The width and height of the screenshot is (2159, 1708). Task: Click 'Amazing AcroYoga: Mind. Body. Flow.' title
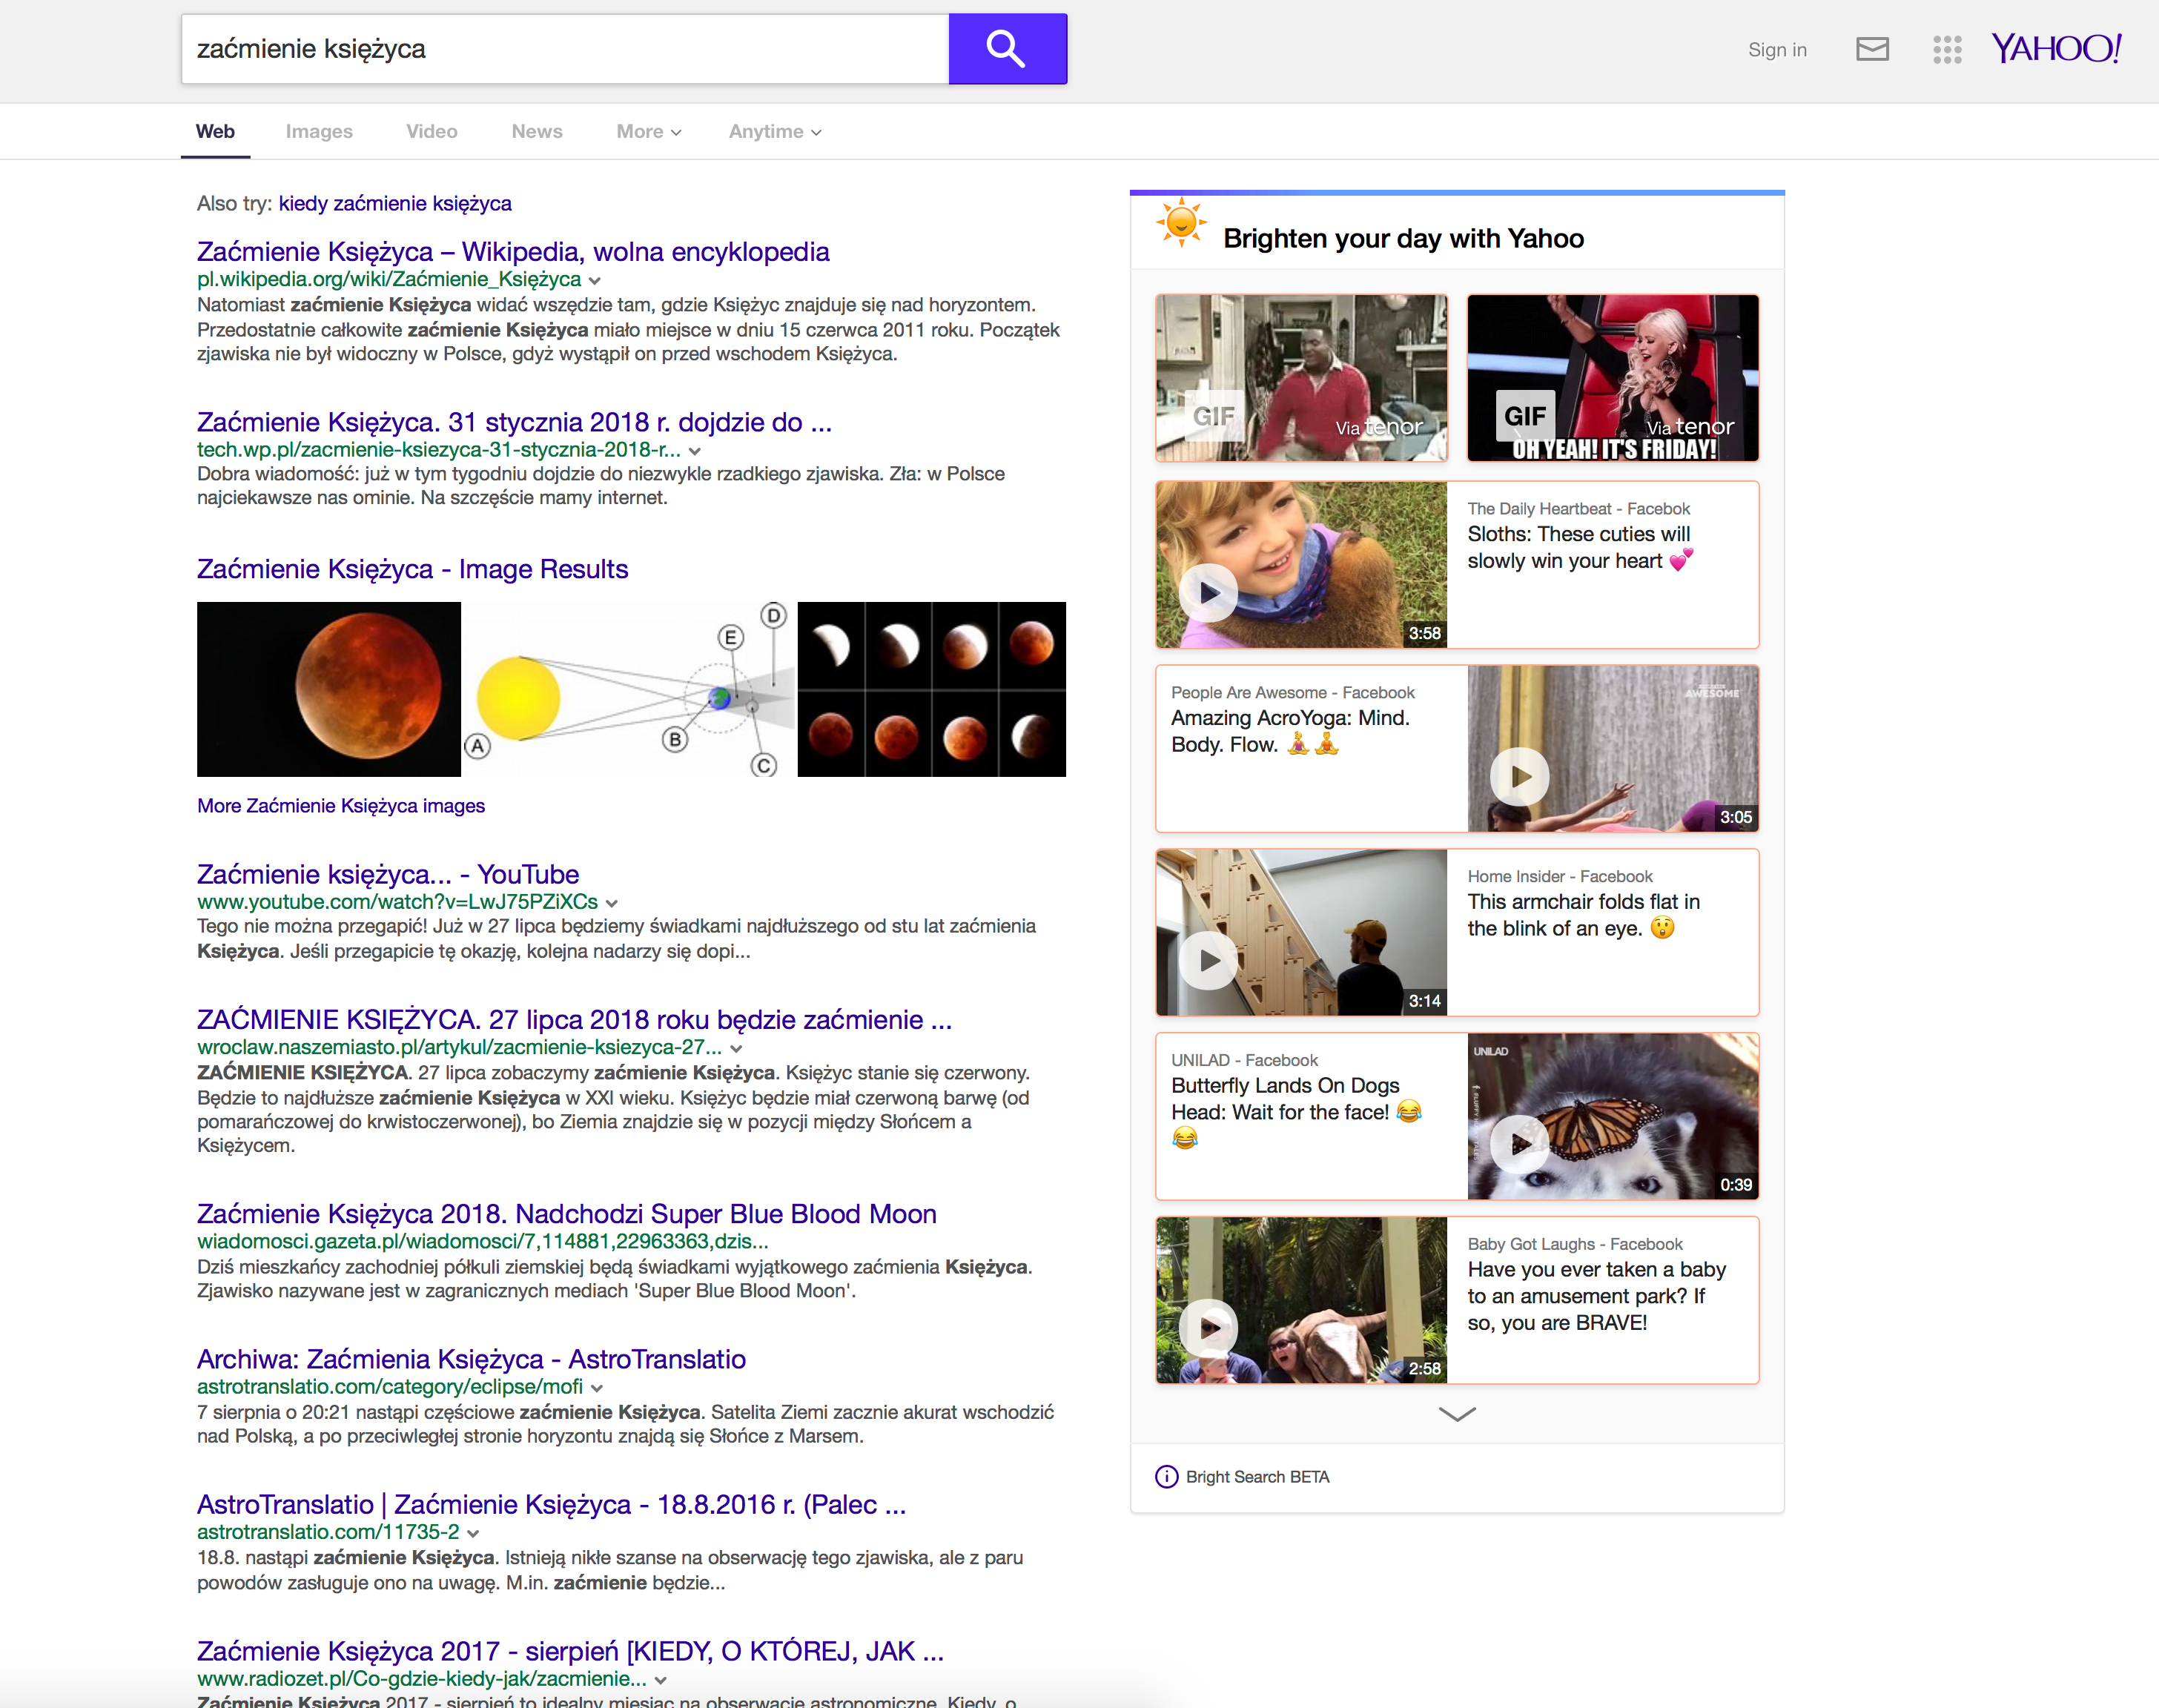(1290, 732)
